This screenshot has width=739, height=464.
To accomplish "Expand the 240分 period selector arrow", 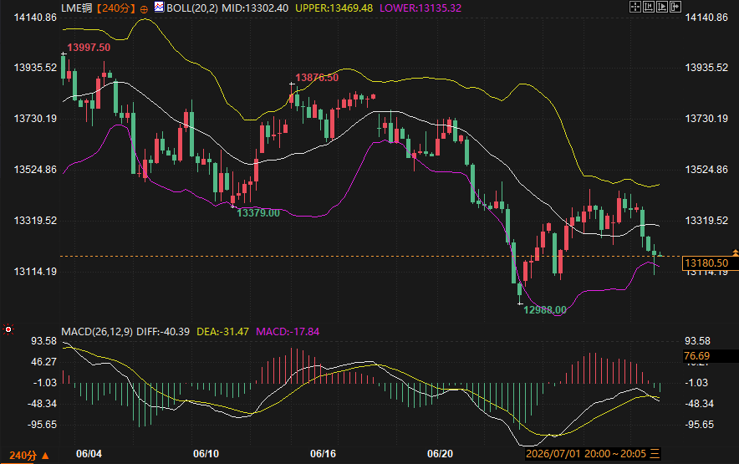I will tap(45, 456).
